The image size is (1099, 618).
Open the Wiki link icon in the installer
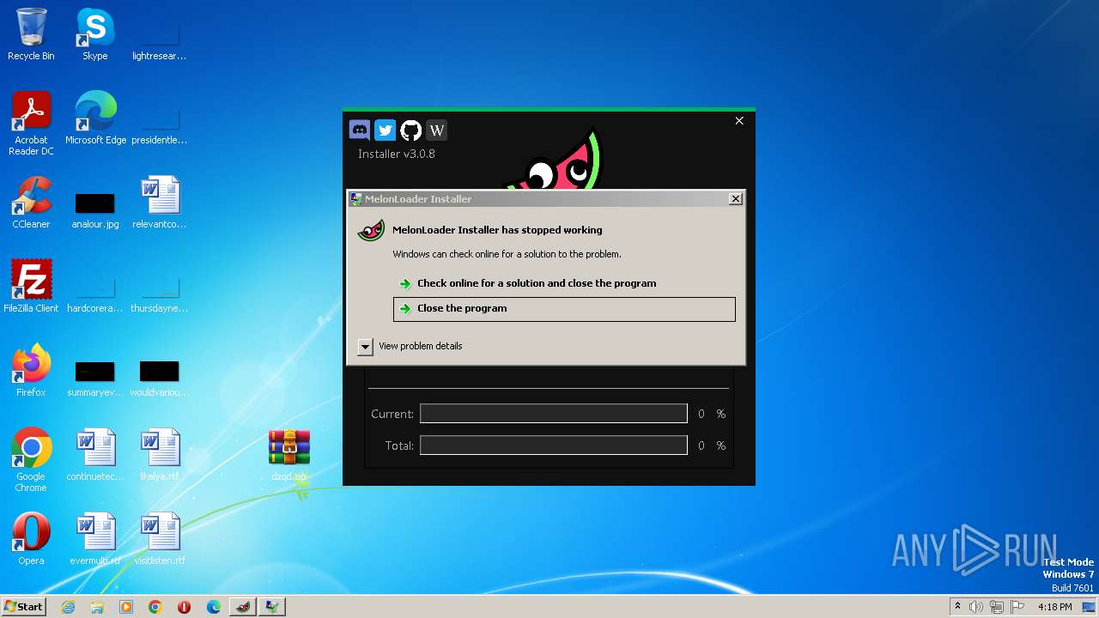tap(437, 130)
